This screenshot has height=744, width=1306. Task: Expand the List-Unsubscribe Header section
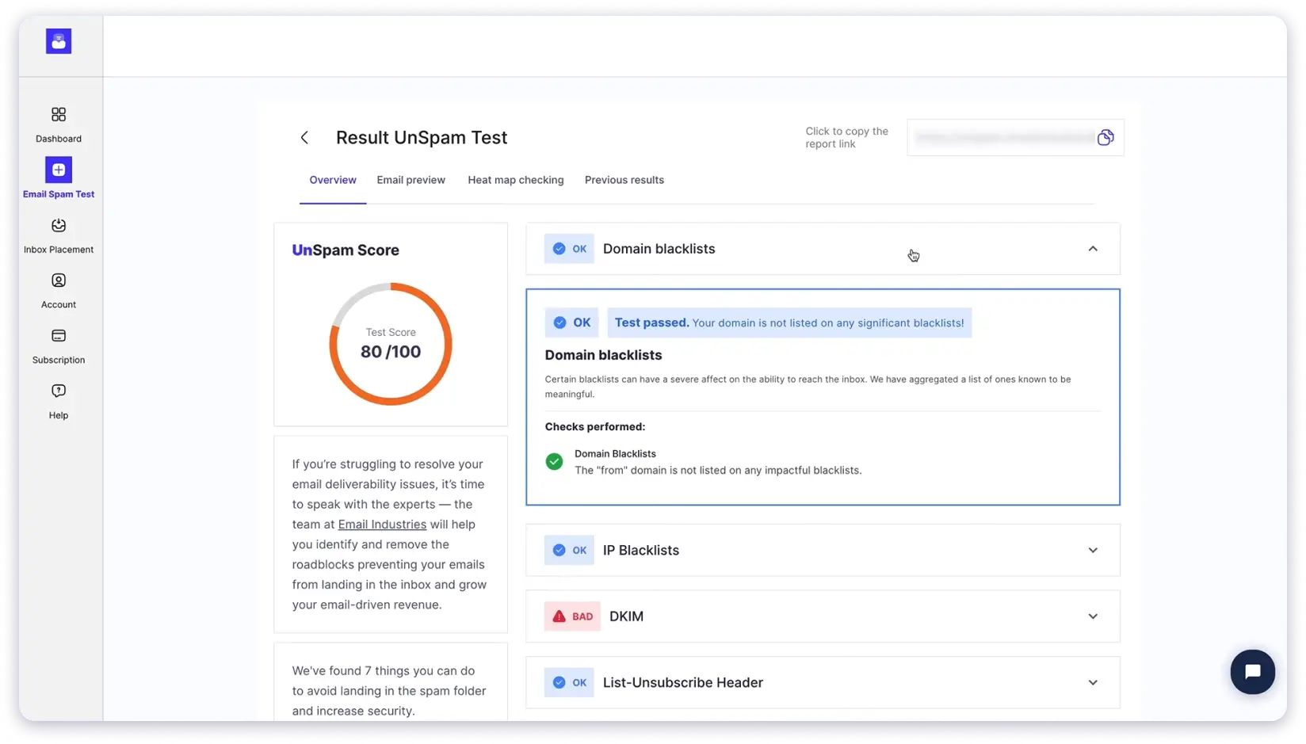[1093, 682]
